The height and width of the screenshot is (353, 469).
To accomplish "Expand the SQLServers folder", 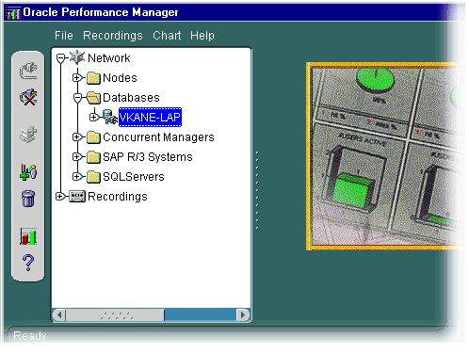I will pos(77,177).
